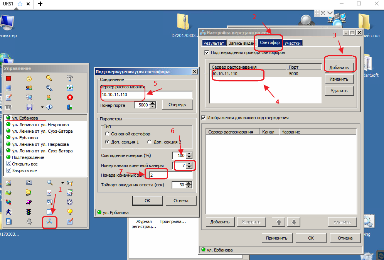Click the hammer tools icon
This screenshot has height=260, width=384.
click(x=70, y=78)
